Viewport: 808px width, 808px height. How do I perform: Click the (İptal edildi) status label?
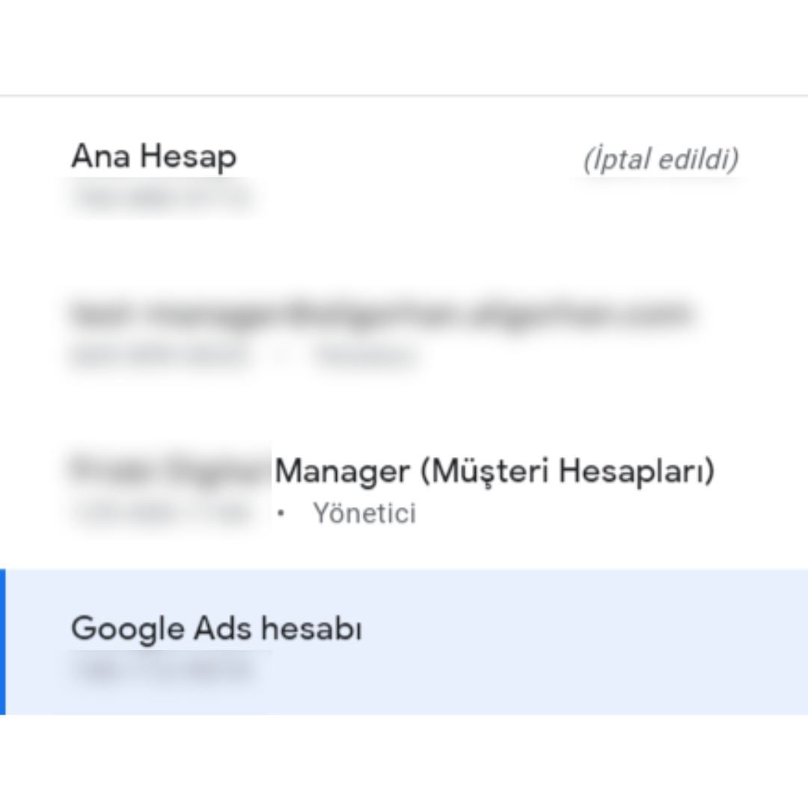pos(661,159)
